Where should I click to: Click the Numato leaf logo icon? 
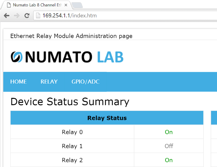click(17, 57)
